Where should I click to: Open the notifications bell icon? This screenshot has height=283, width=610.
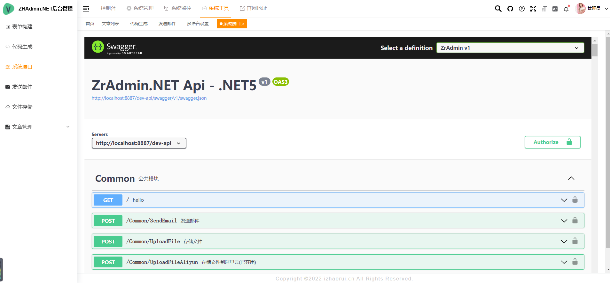point(566,9)
